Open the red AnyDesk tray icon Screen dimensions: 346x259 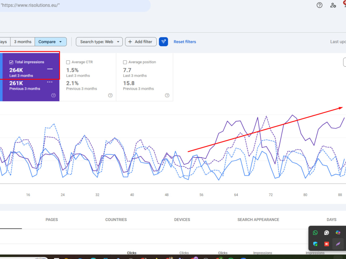327,244
